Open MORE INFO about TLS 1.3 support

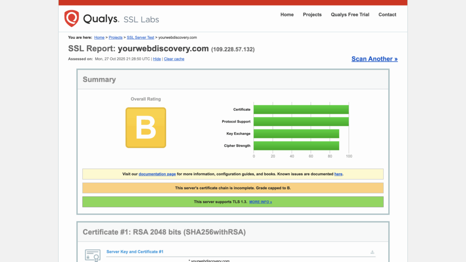[260, 202]
